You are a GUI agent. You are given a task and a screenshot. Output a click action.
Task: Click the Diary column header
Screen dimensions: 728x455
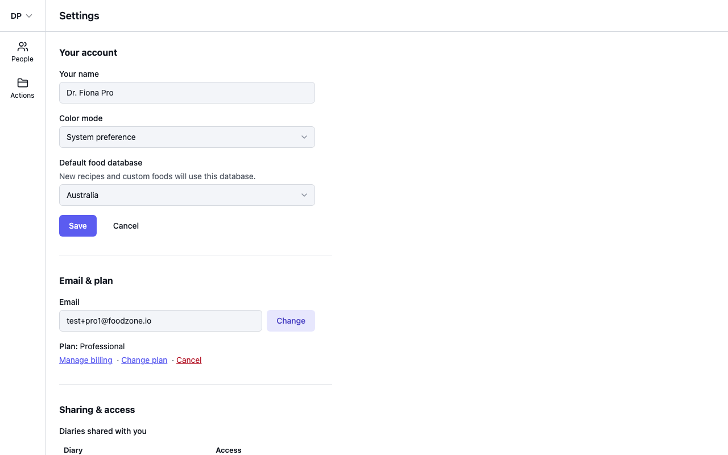coord(73,450)
